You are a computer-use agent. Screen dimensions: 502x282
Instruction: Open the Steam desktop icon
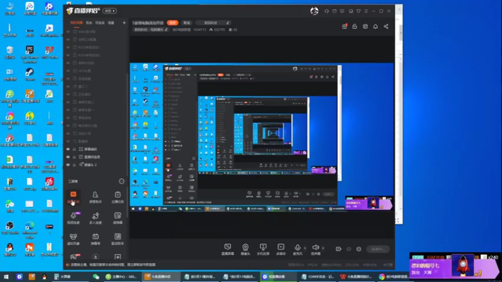[x=29, y=75]
